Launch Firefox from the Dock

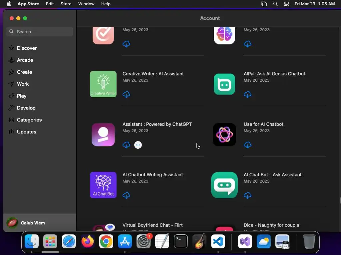click(x=88, y=241)
